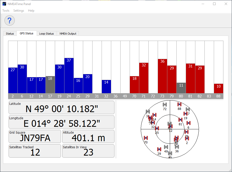Open the Tools menu
The image size is (232, 172).
[x=6, y=11]
